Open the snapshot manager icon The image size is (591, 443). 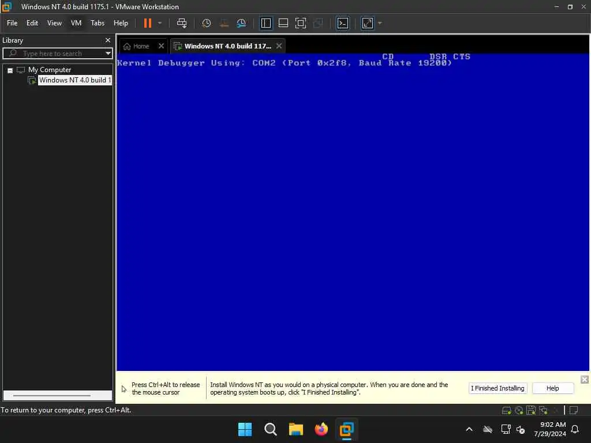(x=241, y=23)
